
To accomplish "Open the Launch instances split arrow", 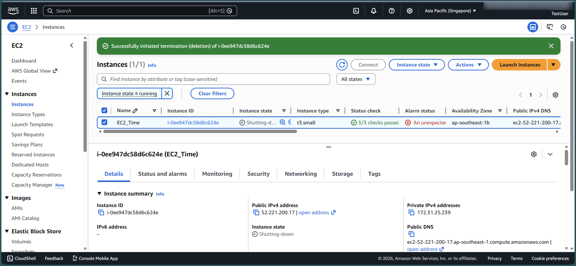I will pyautogui.click(x=554, y=65).
